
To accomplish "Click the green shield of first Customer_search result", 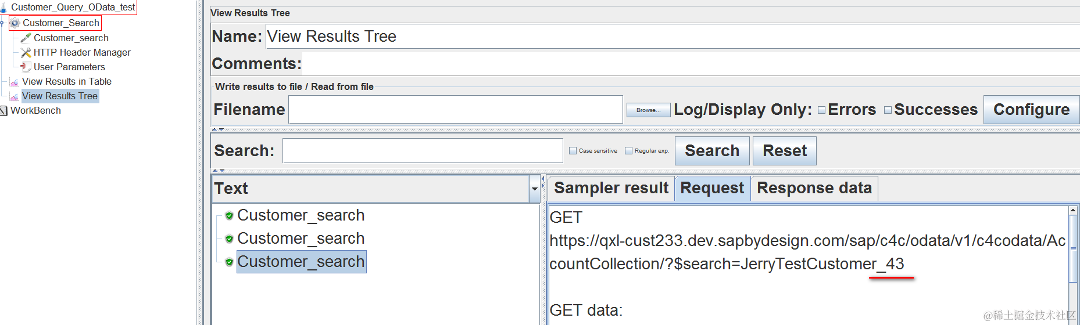I will 229,215.
